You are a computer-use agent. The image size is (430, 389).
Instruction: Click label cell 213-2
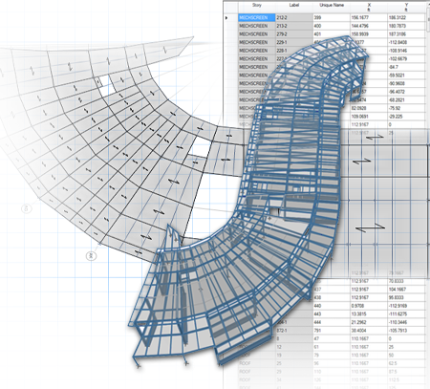click(294, 26)
